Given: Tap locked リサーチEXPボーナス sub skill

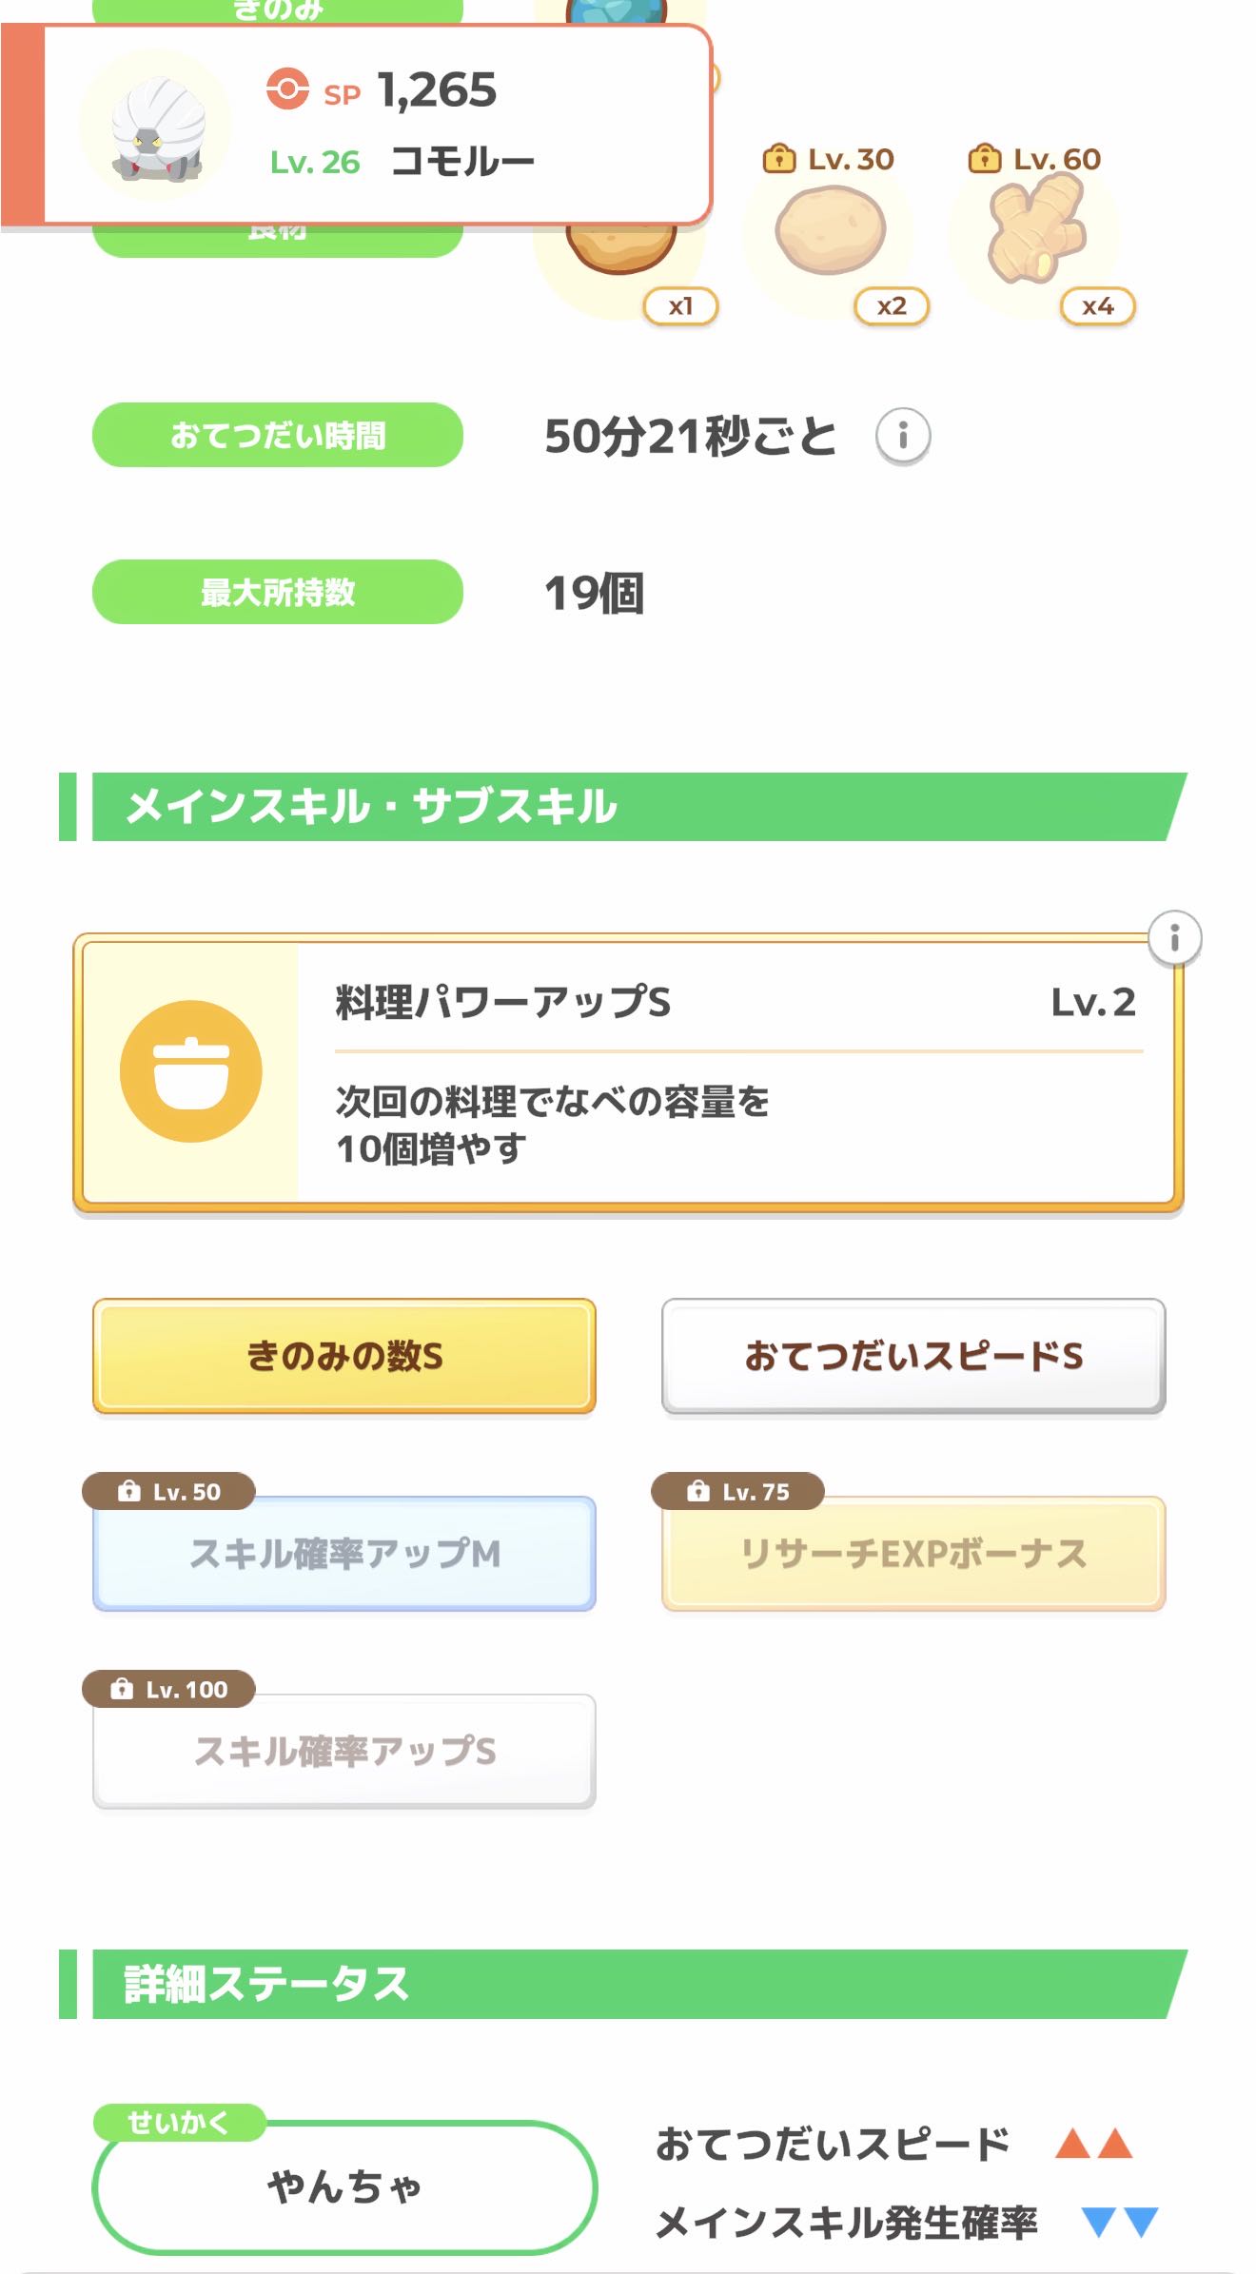Looking at the screenshot, I should (x=913, y=1554).
